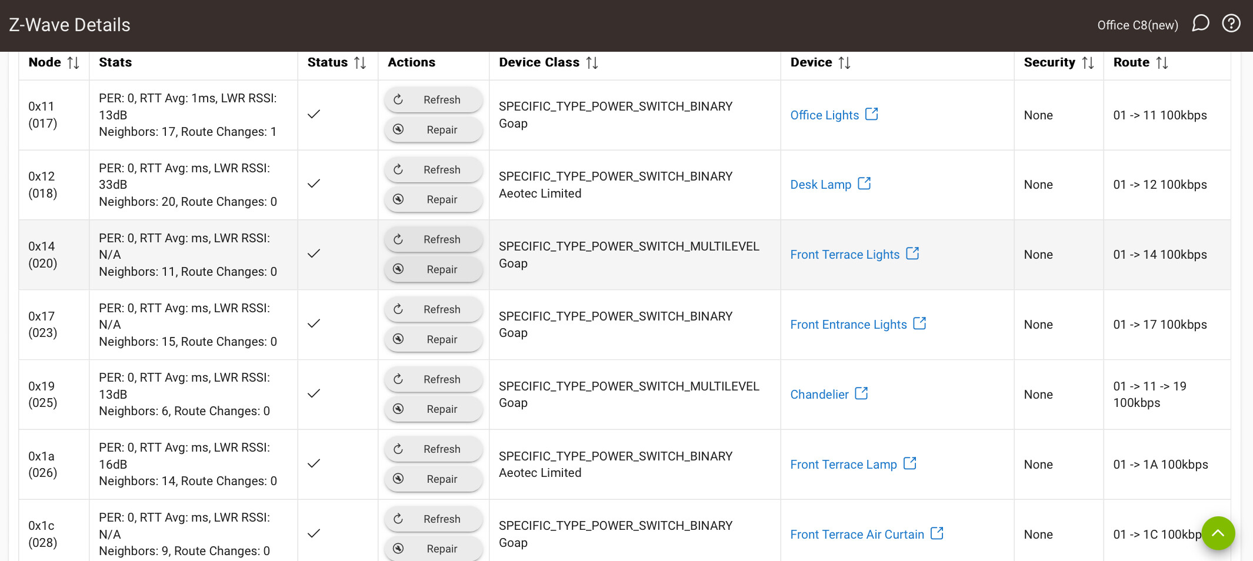Open external link icon beside Front Terrace Lamp
Screen dimensions: 1253x561
click(x=910, y=463)
